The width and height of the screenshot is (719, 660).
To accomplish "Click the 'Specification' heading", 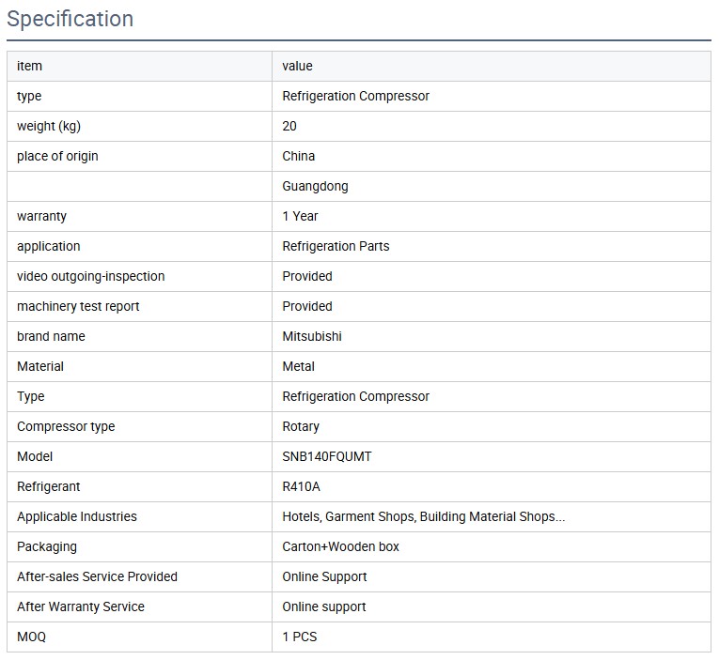I will click(70, 19).
